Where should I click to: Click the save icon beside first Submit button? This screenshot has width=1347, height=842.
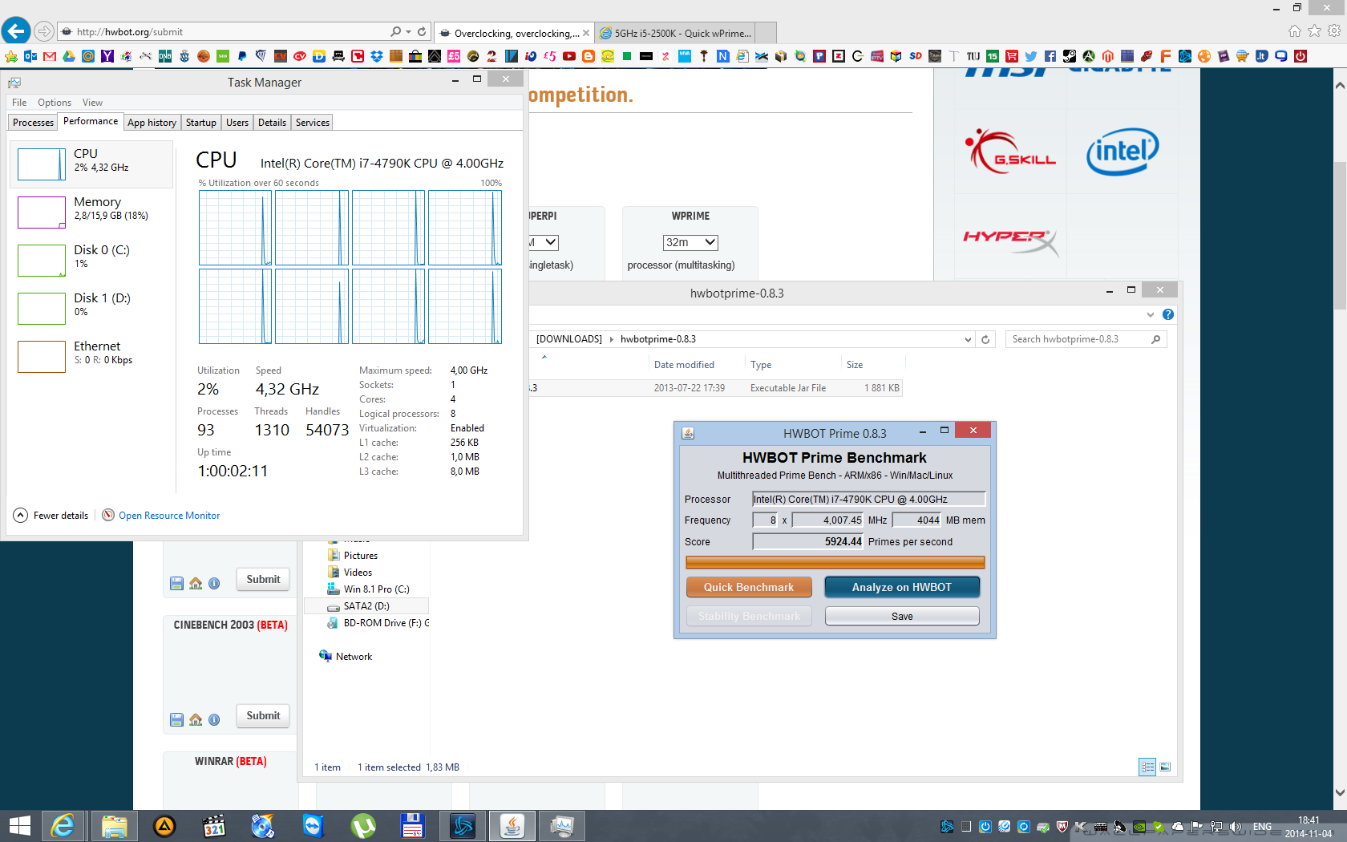point(177,584)
